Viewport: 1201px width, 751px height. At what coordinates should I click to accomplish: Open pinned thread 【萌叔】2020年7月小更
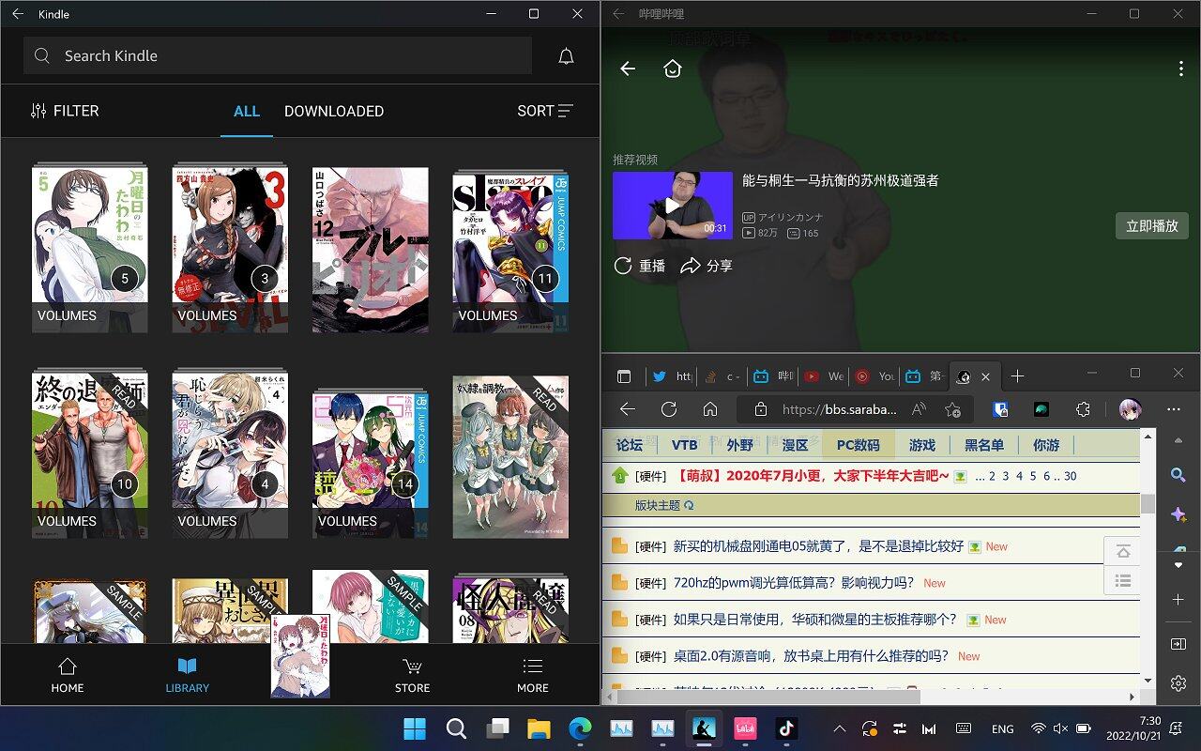click(x=811, y=476)
